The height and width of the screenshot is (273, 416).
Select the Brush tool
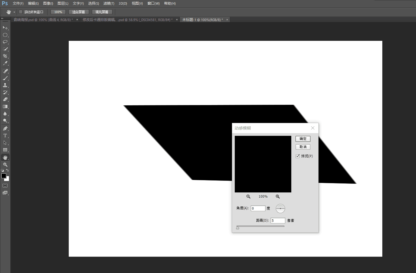(5, 78)
